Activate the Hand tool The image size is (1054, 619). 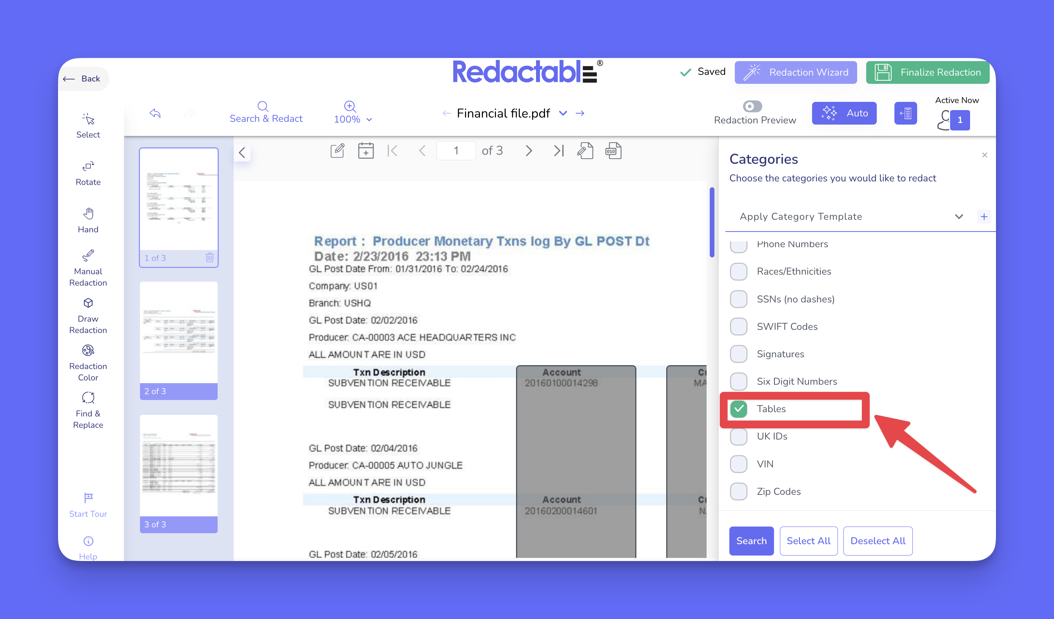(x=88, y=220)
